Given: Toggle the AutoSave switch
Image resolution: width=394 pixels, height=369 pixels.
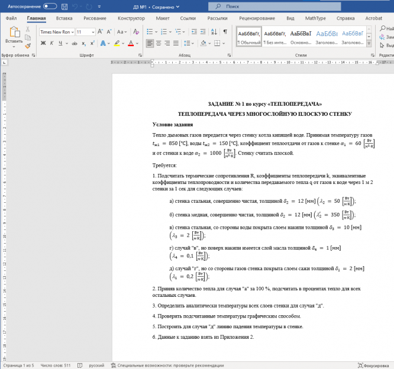Looking at the screenshot, I should pyautogui.click(x=50, y=7).
